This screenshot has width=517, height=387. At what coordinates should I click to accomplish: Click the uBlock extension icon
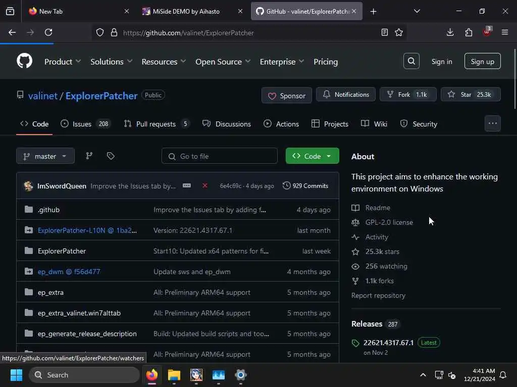487,32
